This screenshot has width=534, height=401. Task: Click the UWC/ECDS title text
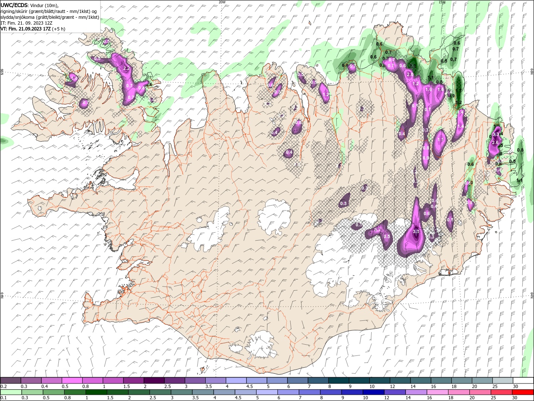[14, 5]
